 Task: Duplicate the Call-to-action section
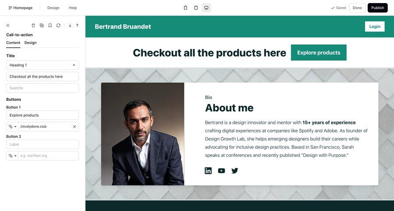click(x=42, y=26)
